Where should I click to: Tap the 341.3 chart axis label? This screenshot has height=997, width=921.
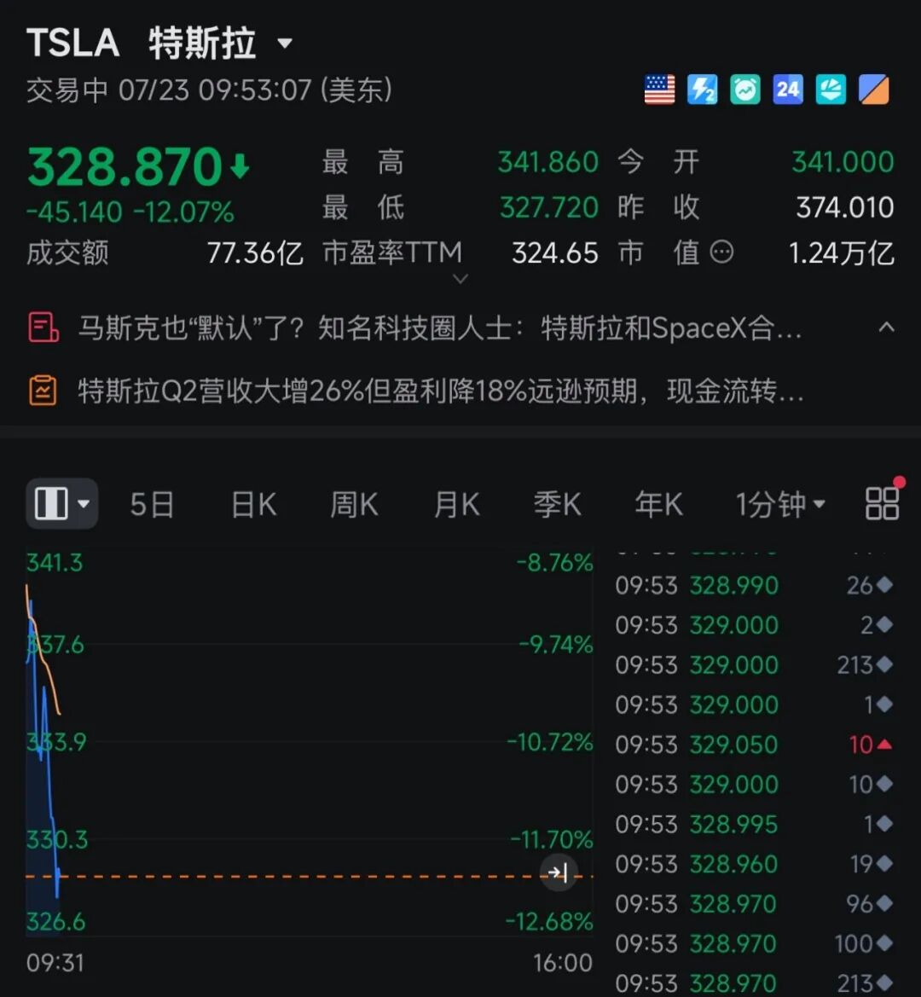pyautogui.click(x=55, y=563)
